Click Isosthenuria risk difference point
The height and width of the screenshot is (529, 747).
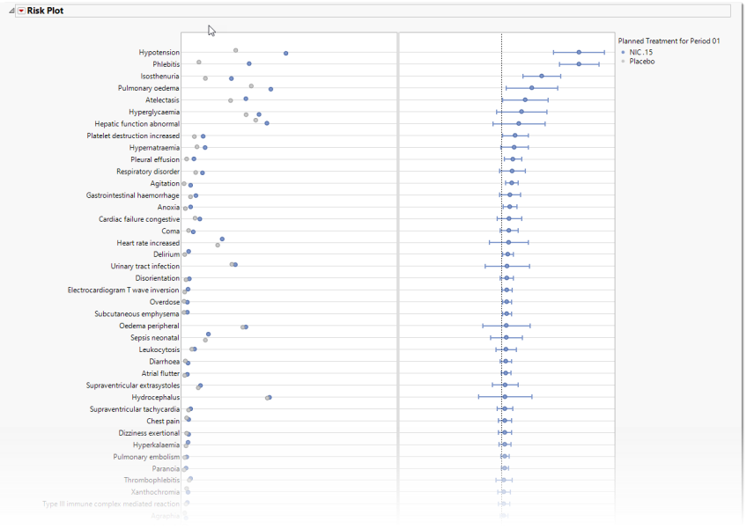click(x=542, y=77)
